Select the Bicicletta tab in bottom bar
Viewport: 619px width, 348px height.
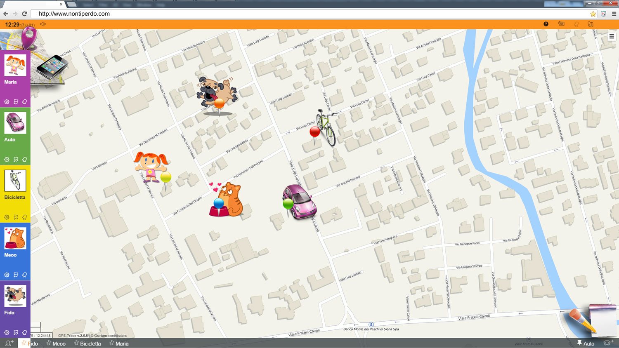pos(87,343)
